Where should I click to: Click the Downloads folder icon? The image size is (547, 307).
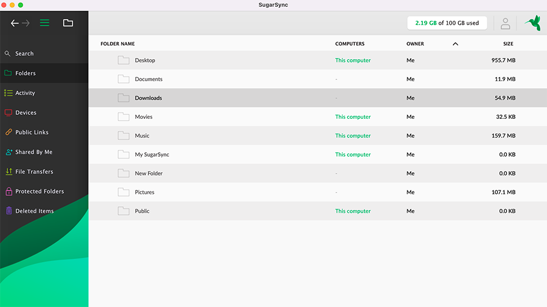(x=123, y=97)
